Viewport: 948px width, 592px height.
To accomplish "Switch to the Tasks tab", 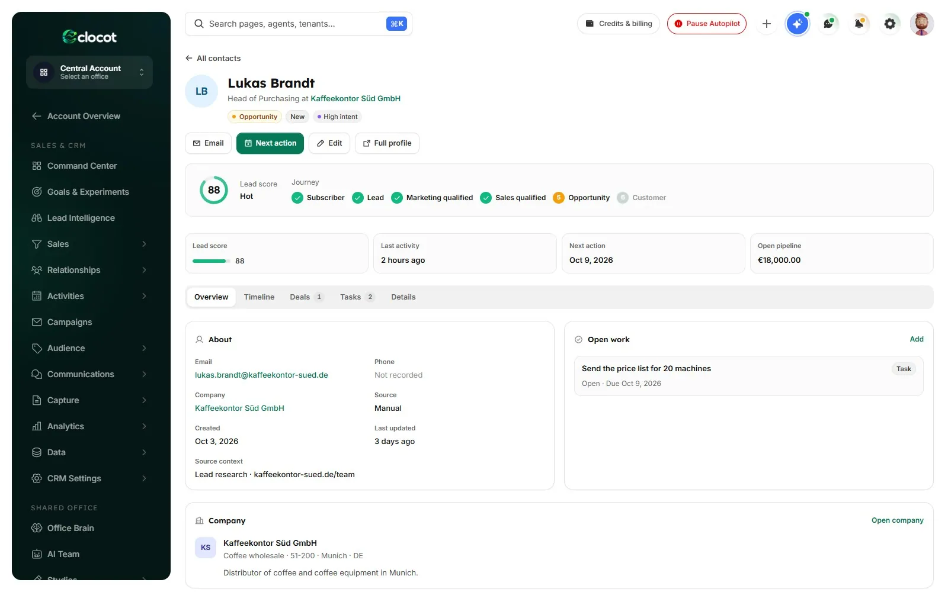I will 357,297.
